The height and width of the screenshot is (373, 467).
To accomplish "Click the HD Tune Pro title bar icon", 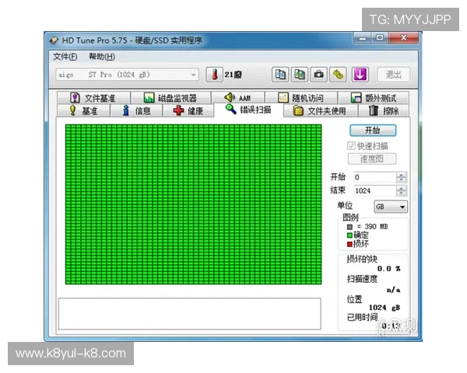I will point(54,40).
